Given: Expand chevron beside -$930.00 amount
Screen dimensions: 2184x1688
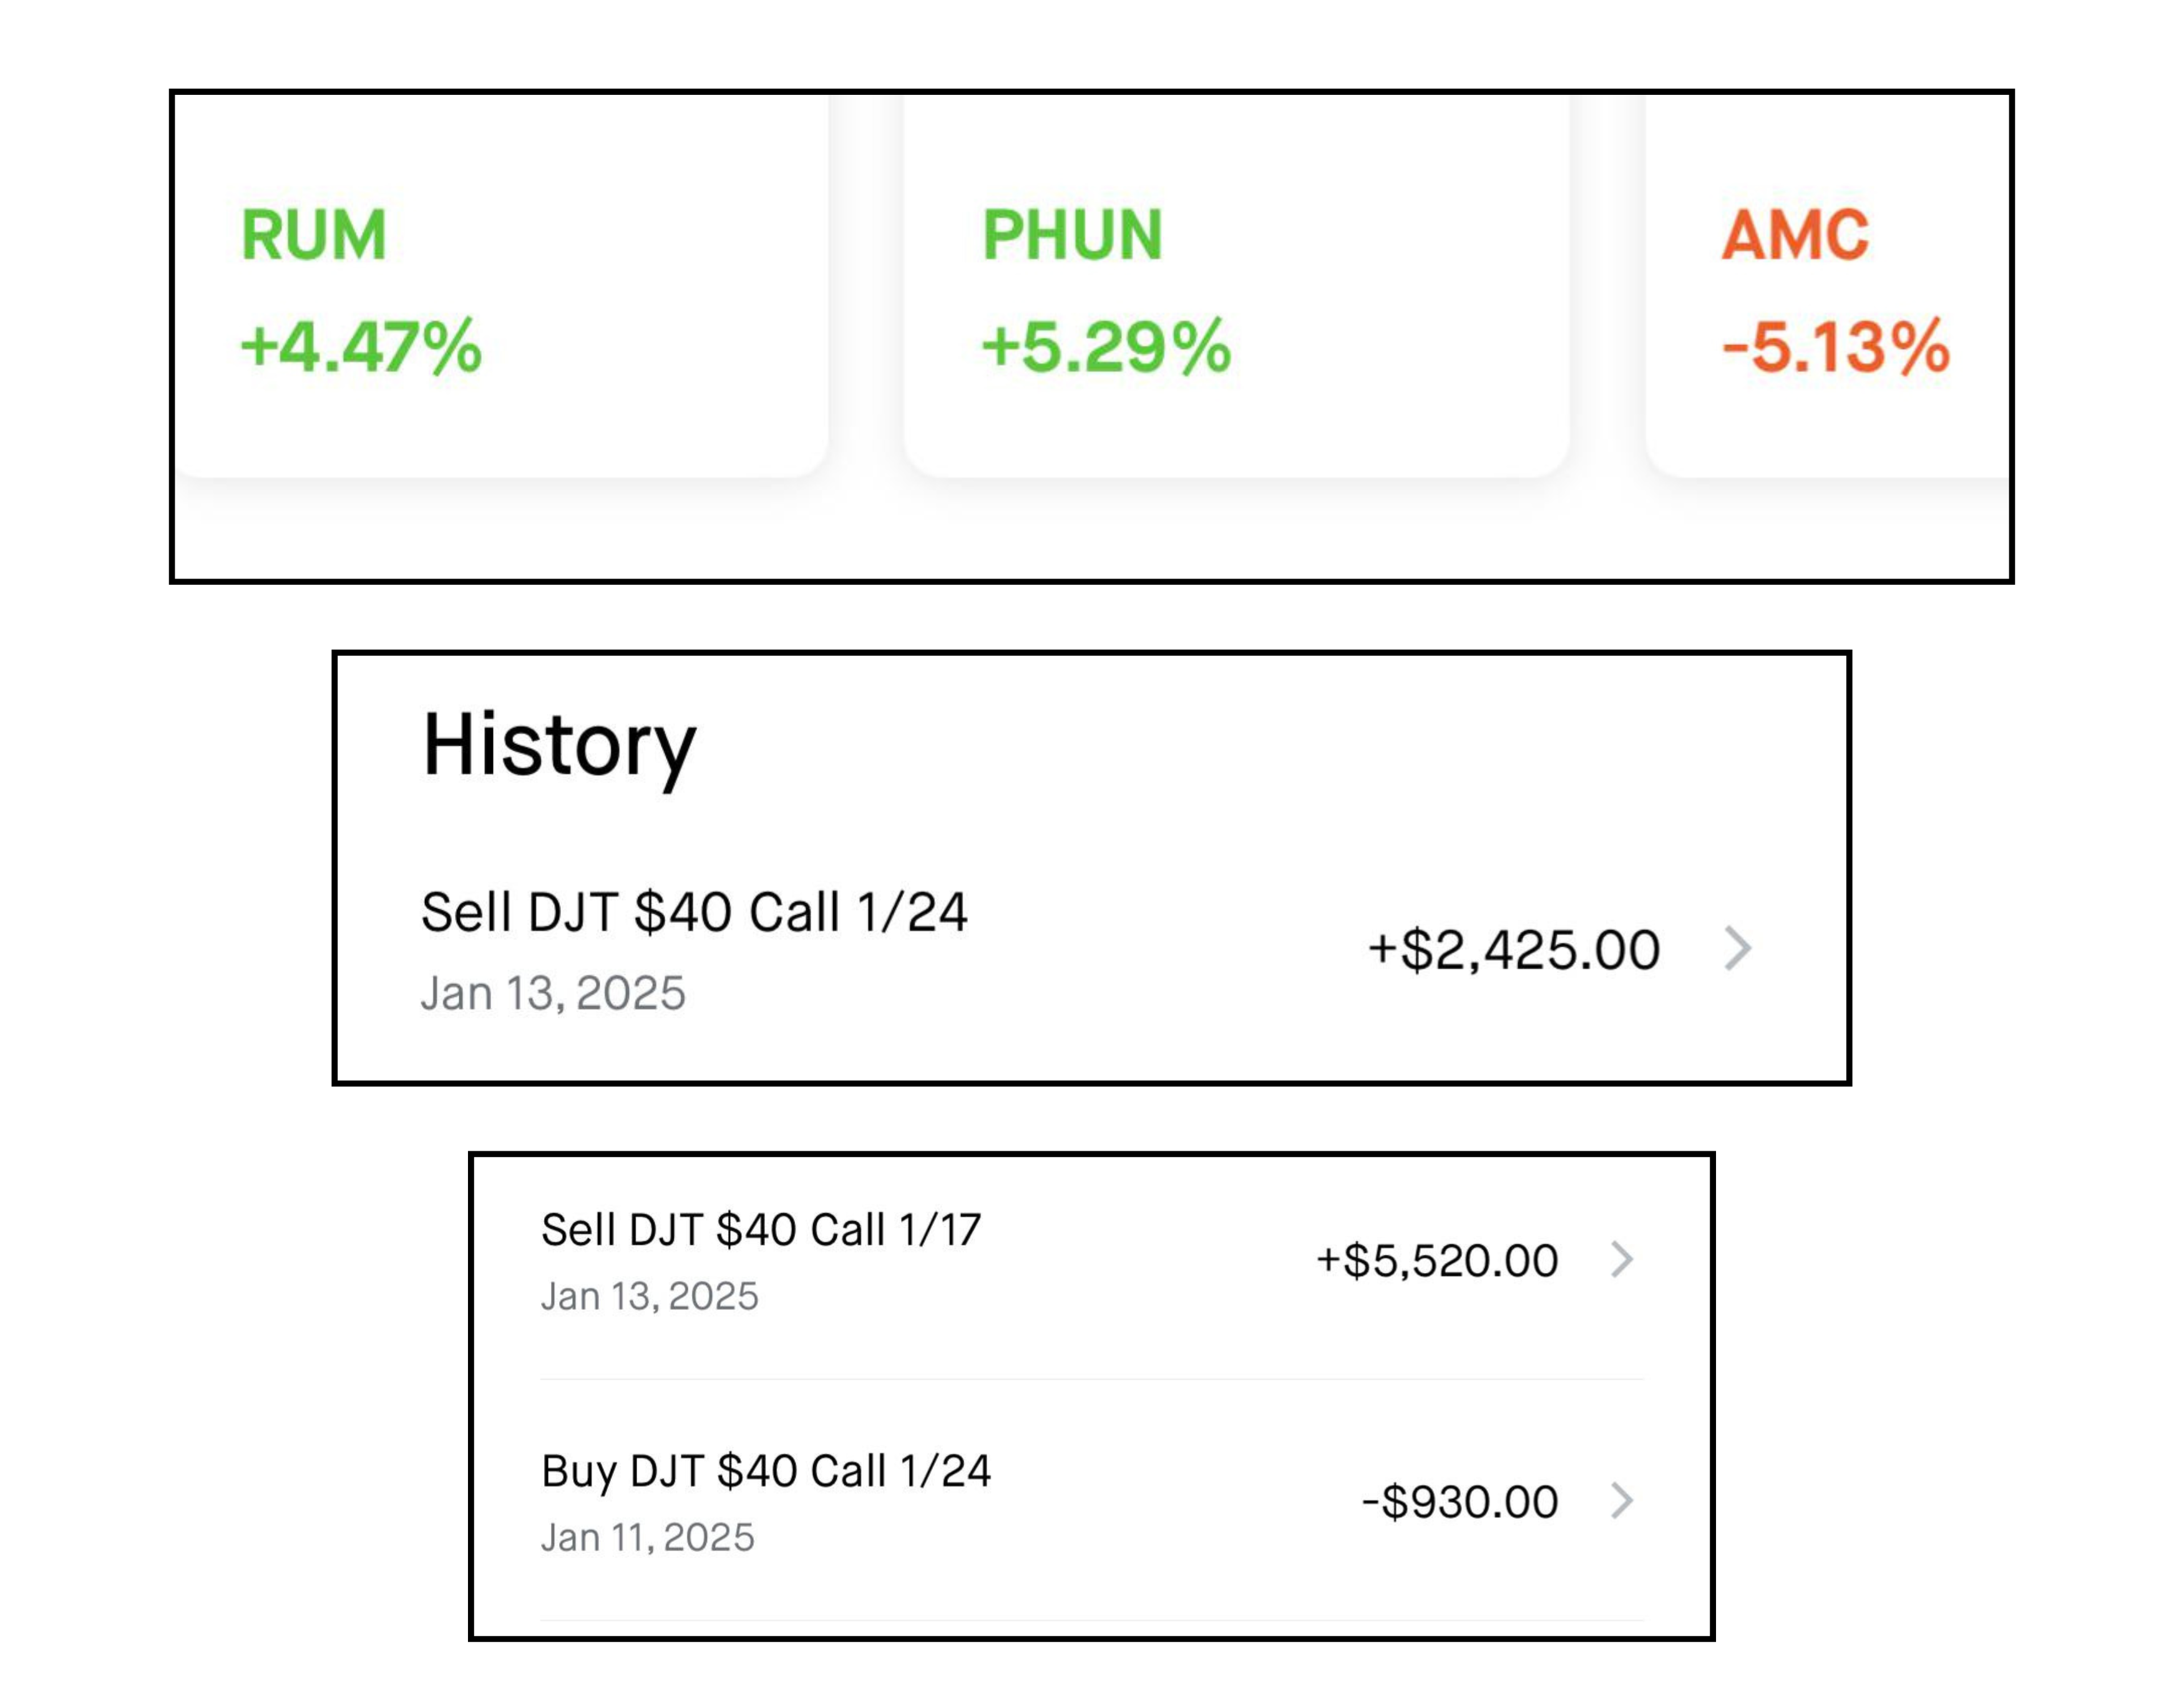Looking at the screenshot, I should click(x=1622, y=1500).
